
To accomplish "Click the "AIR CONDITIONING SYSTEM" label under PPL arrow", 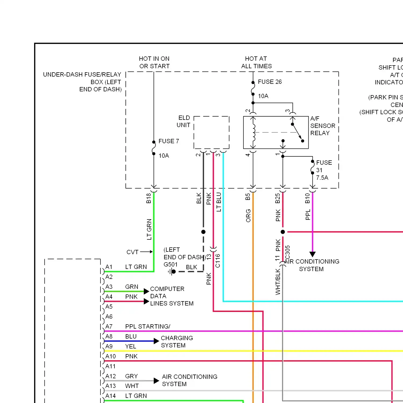I will tap(312, 265).
